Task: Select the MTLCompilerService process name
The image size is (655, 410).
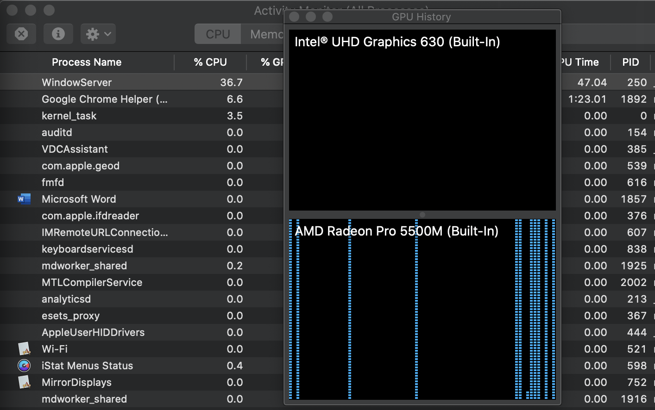Action: 92,282
